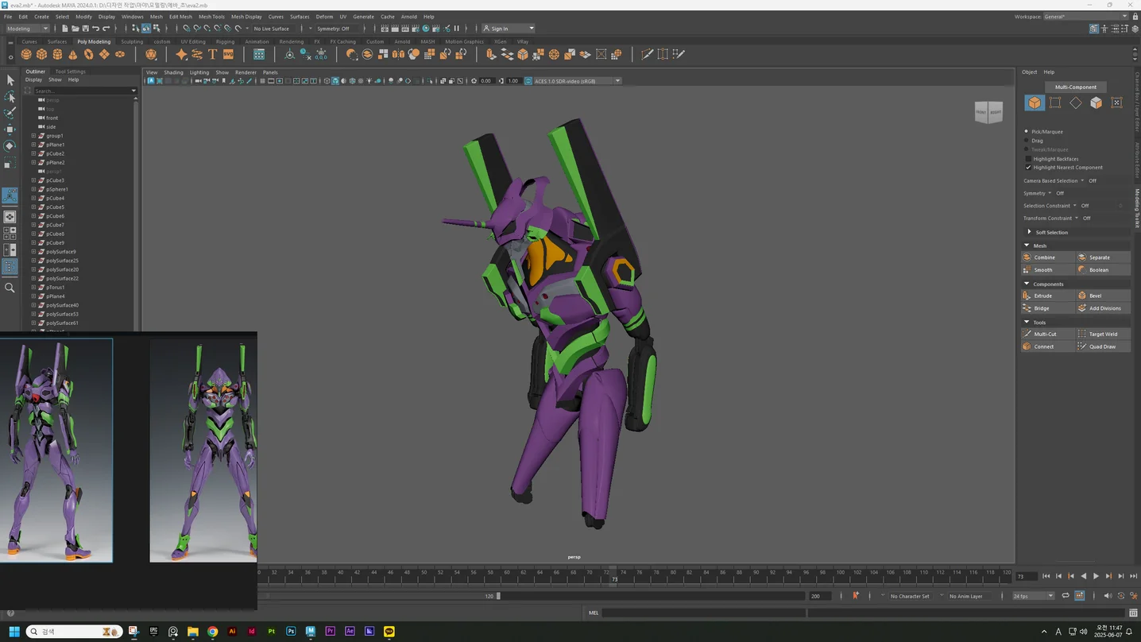Screen dimensions: 1141x642
Task: Click the polygon cube shelf icon
Action: point(41,54)
